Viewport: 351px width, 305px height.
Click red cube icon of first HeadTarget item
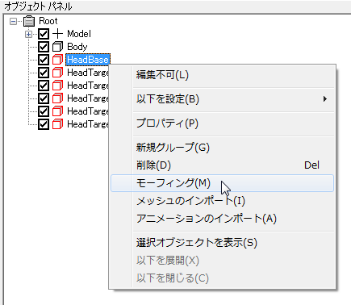[57, 73]
